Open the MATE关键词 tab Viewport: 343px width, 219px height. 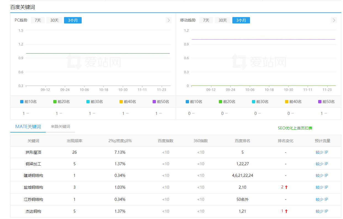28,127
